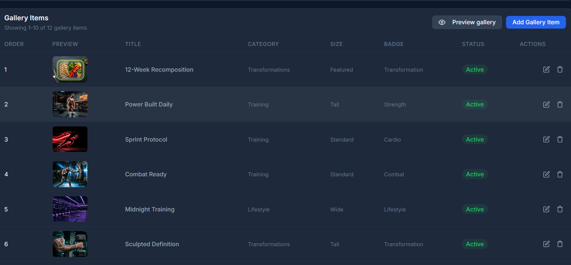Click Active status for 12-Week Recomposition

(x=475, y=70)
